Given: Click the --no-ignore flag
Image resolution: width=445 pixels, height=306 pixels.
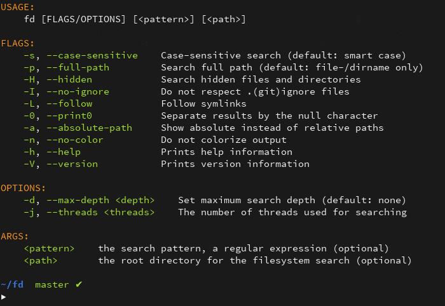Looking at the screenshot, I should click(78, 92).
